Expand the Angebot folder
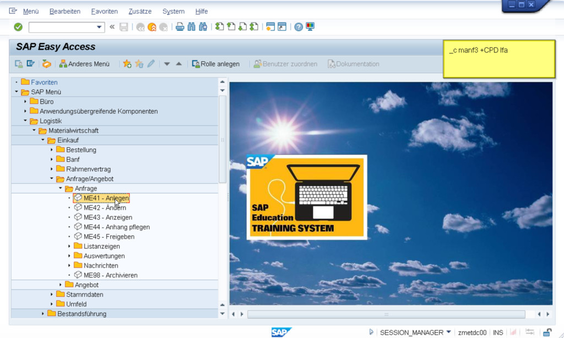 pyautogui.click(x=61, y=285)
